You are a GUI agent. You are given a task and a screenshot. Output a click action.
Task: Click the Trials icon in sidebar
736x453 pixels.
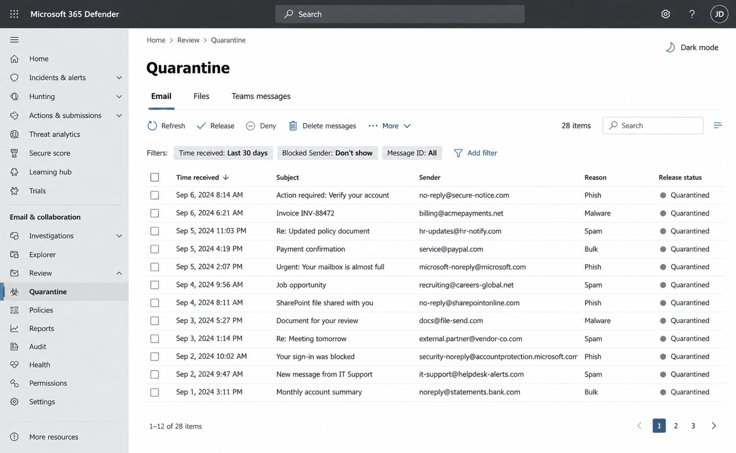pyautogui.click(x=14, y=191)
